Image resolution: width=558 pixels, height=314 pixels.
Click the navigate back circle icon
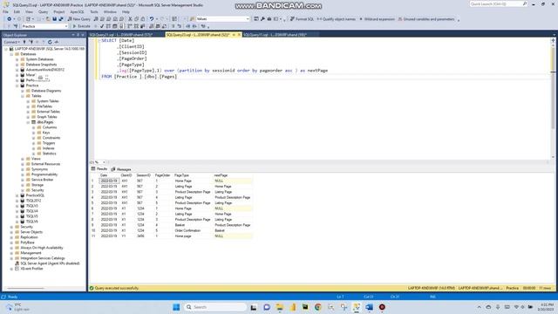coord(10,19)
